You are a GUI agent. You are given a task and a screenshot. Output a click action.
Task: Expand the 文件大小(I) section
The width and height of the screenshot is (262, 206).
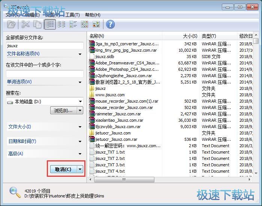click(45, 127)
